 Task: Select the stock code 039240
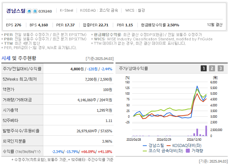click(x=45, y=11)
